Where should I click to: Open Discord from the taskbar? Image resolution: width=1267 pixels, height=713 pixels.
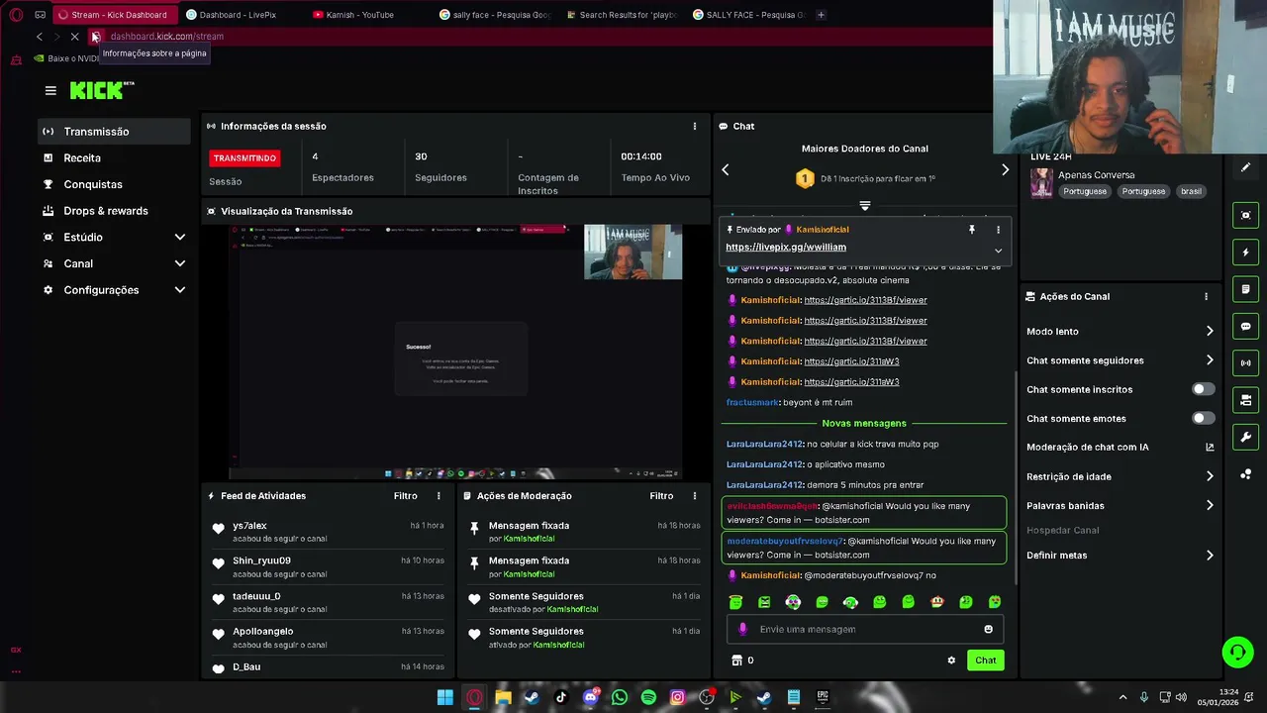[591, 697]
